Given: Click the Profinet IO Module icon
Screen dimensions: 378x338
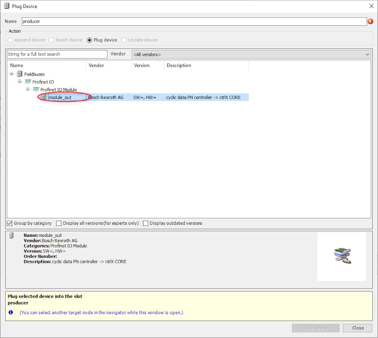Looking at the screenshot, I should pyautogui.click(x=36, y=89).
